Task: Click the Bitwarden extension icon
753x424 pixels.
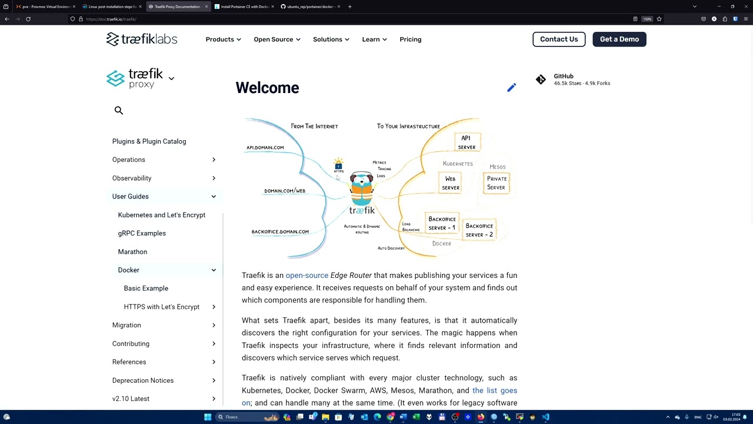Action: click(735, 19)
